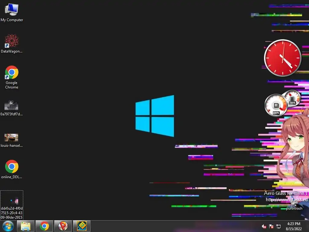Click the network status tray icon
Screen dimensions: 309x232
(279, 227)
